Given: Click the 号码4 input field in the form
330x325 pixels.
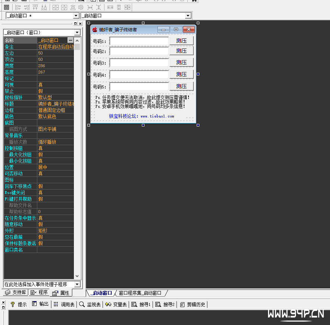Looking at the screenshot, I should [139, 75].
